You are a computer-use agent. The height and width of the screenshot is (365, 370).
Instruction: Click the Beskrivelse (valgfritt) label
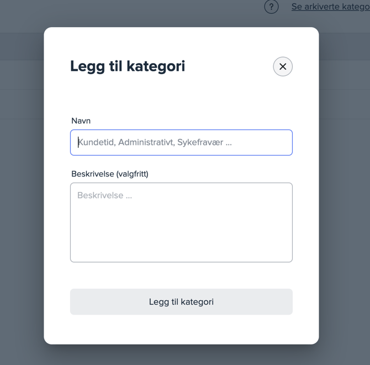pyautogui.click(x=110, y=174)
